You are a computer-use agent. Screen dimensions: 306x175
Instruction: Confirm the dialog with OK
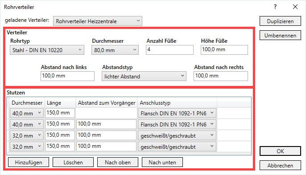280,151
